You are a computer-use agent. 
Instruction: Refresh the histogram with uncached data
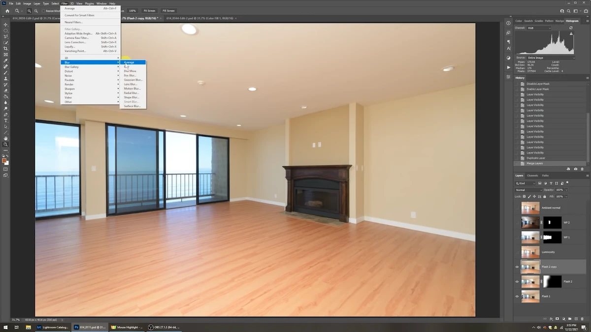(571, 28)
